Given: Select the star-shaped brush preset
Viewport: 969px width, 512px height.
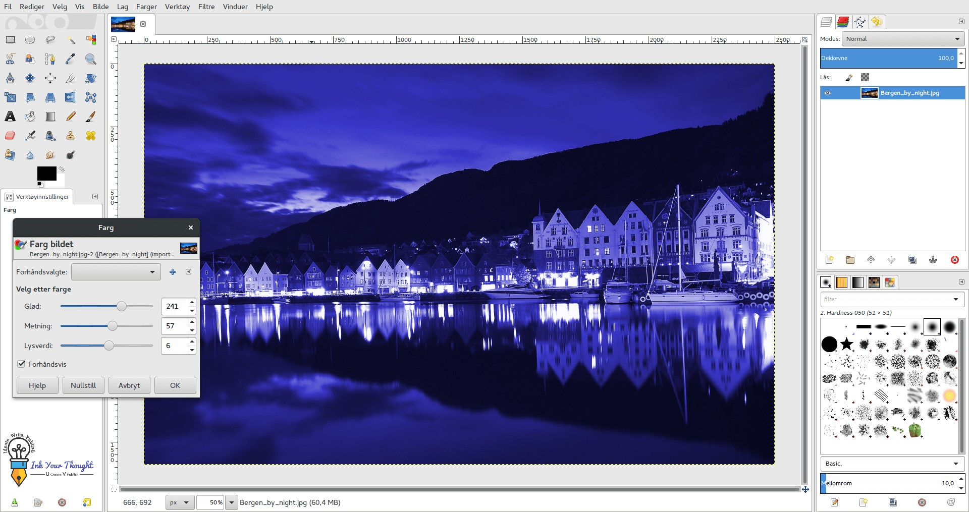Looking at the screenshot, I should [x=847, y=344].
